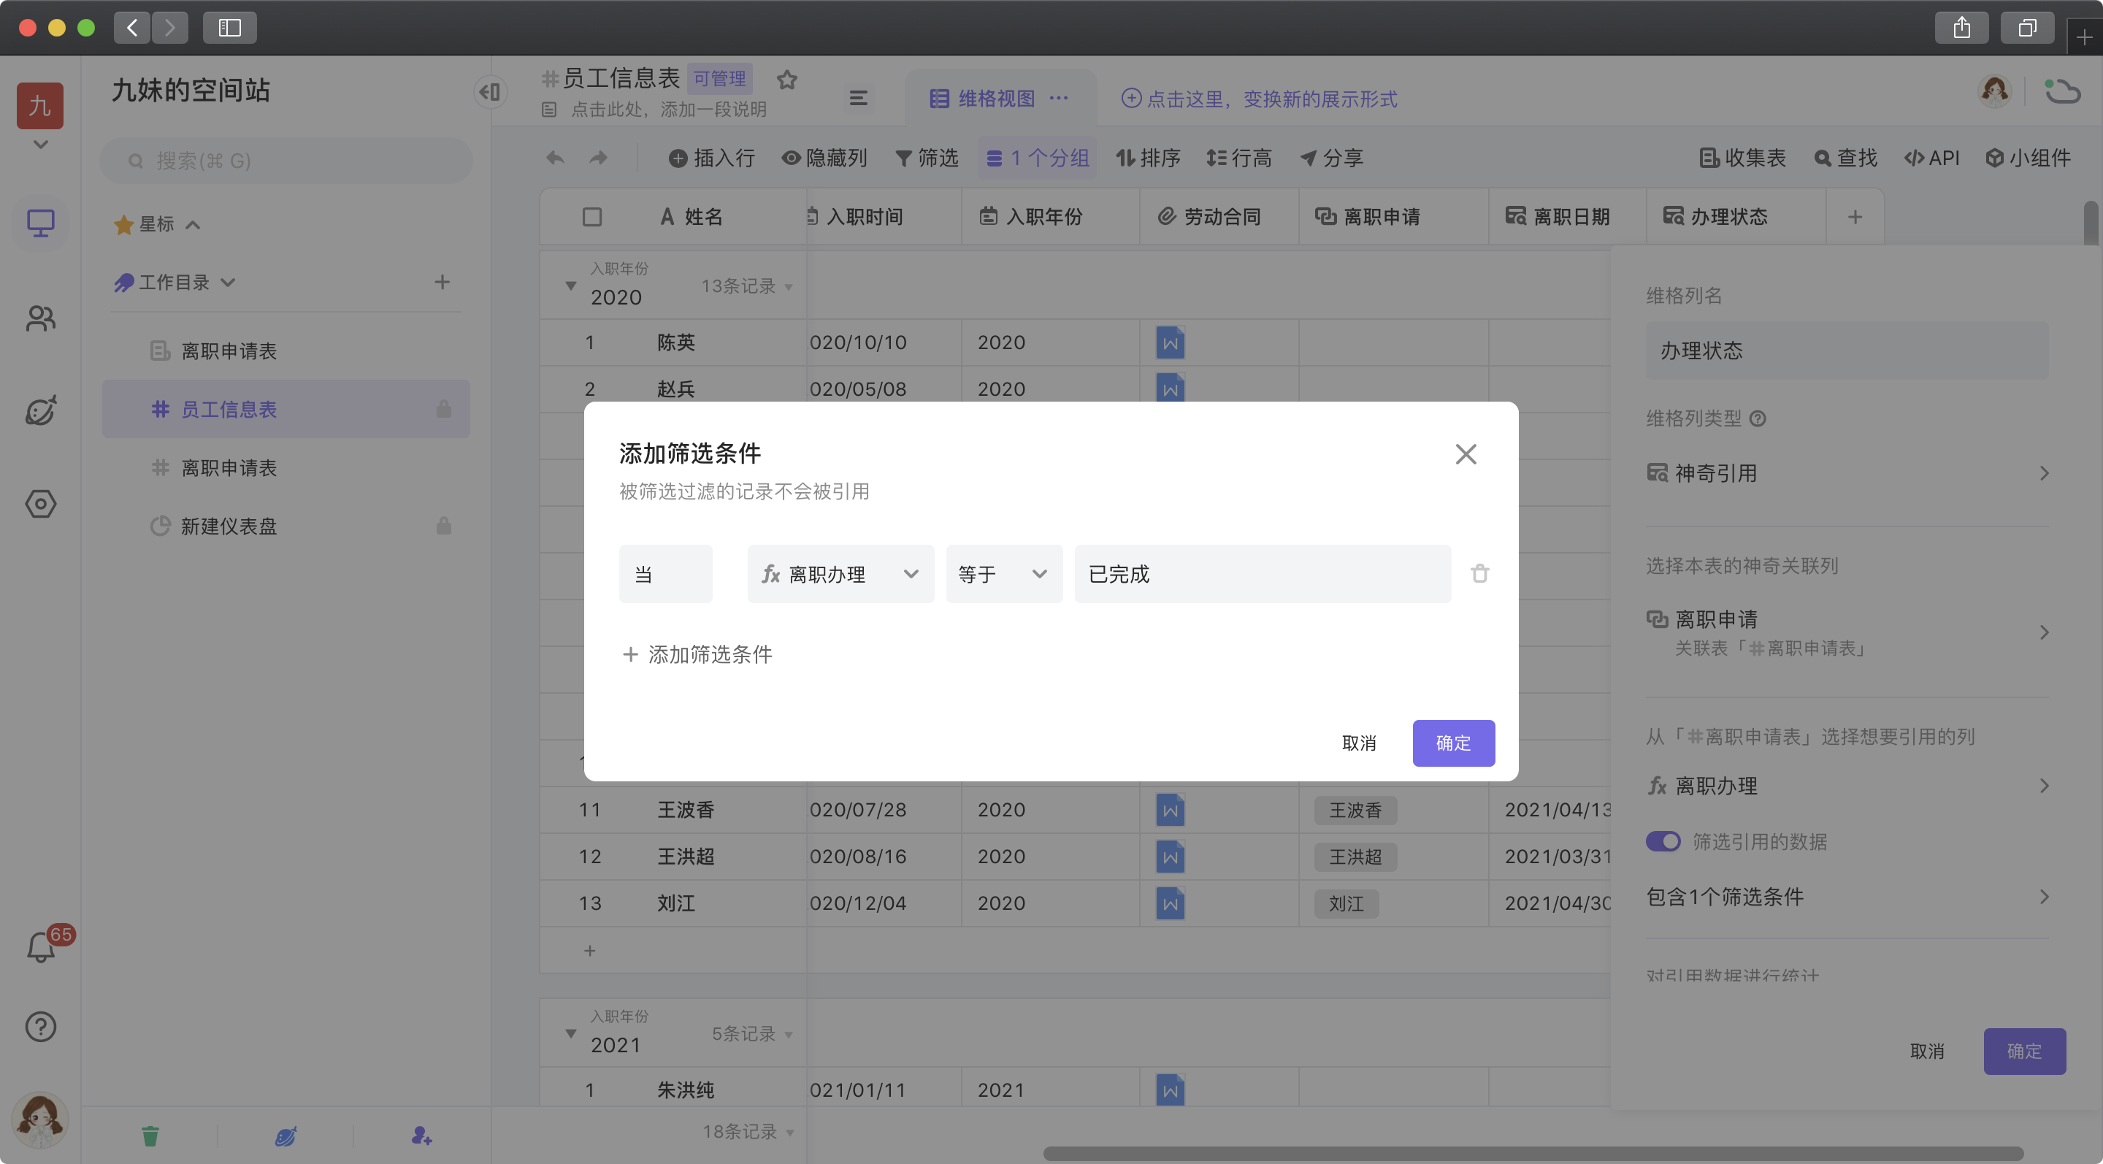Click the 已完成 filter value field

pyautogui.click(x=1261, y=574)
